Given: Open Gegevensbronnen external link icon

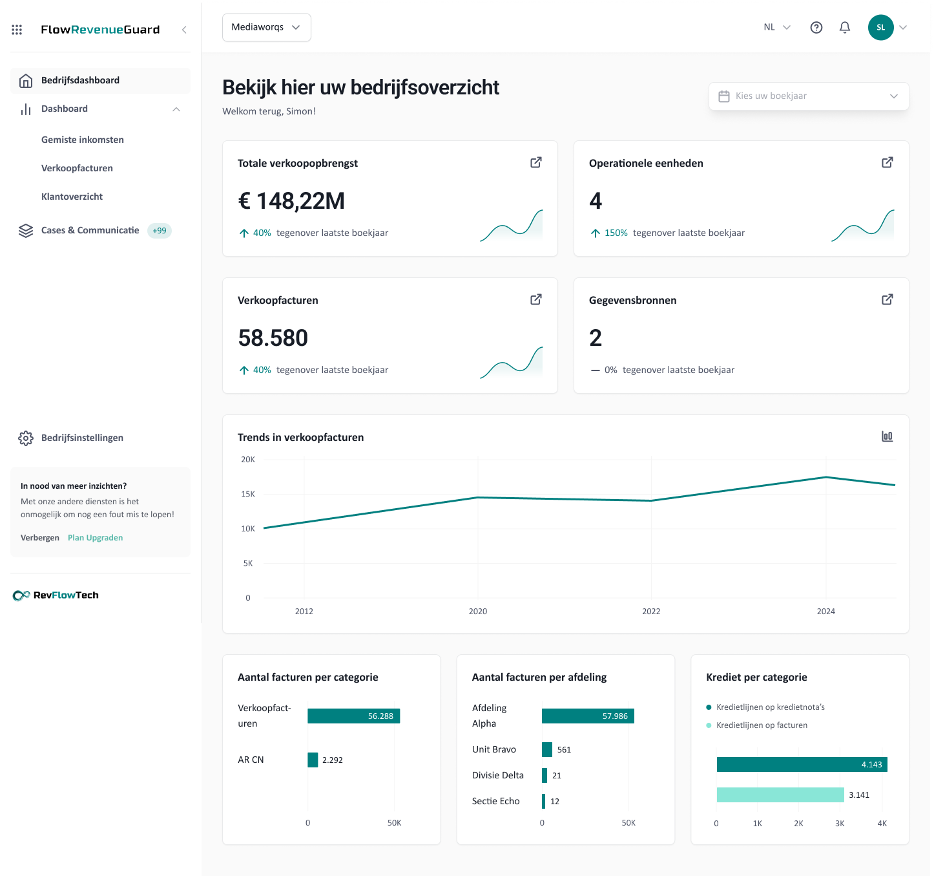Looking at the screenshot, I should pos(887,299).
